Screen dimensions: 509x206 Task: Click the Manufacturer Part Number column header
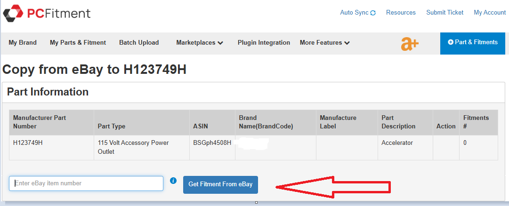click(x=52, y=122)
